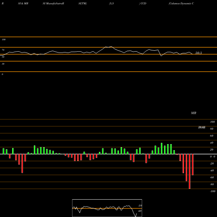Click the 59 label in mini chart
Viewport: 217px width, 217px height.
coord(140,206)
